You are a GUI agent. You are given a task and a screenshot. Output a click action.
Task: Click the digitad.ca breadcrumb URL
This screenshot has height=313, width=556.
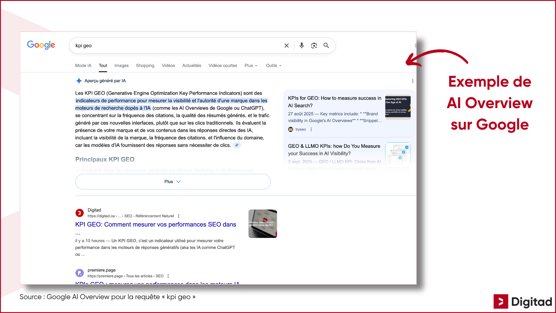tap(131, 216)
